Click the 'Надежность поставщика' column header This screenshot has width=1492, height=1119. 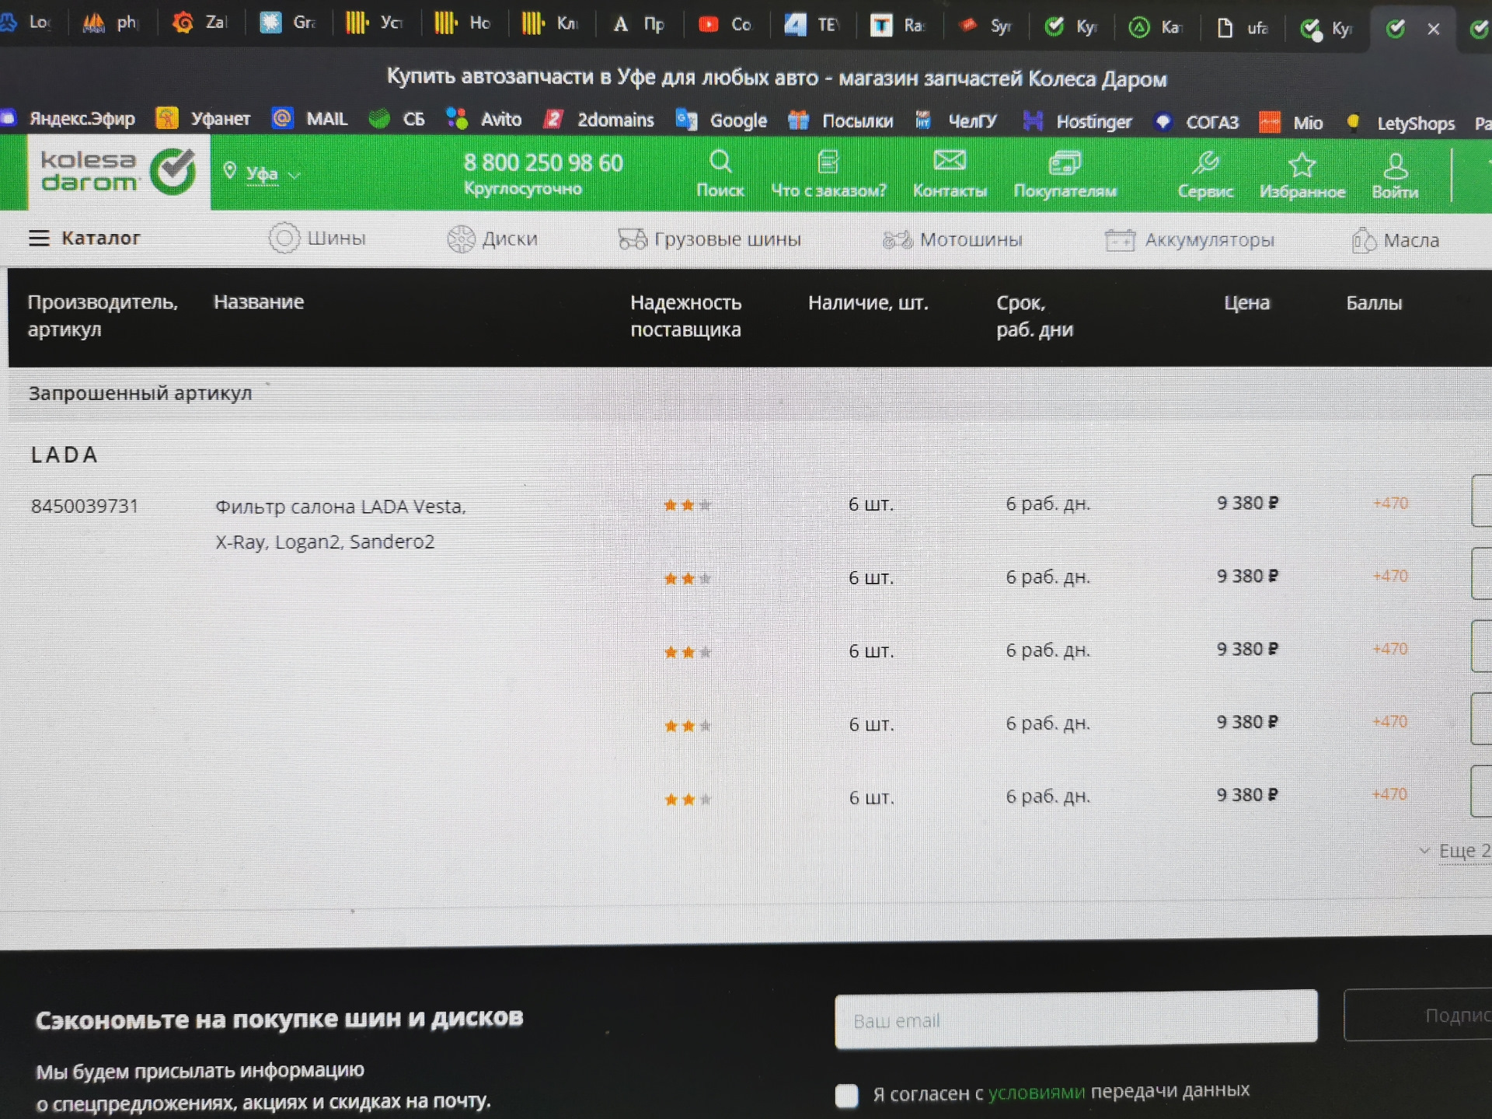(685, 315)
